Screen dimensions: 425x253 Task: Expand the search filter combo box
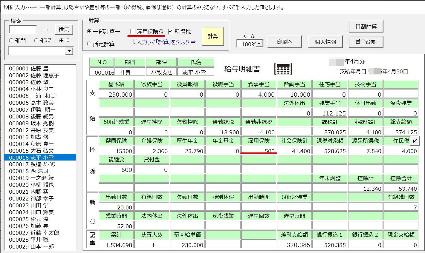69,51
